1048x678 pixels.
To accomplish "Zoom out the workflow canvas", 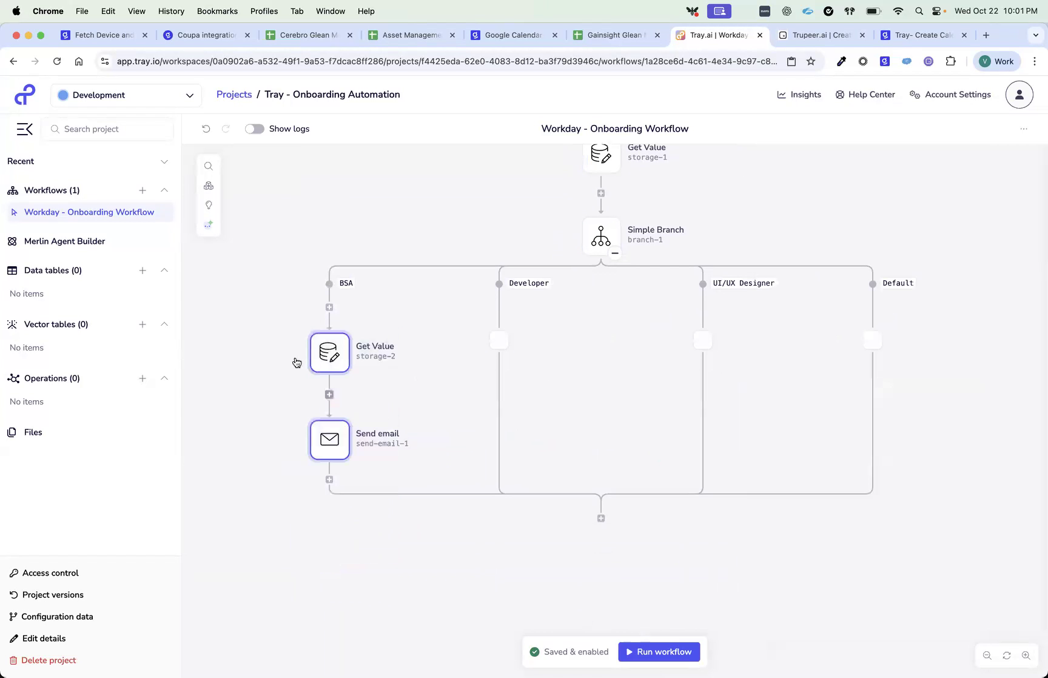I will (x=987, y=655).
